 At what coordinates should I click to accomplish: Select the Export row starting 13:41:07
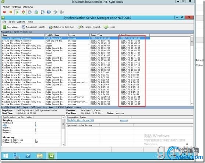click(x=75, y=53)
